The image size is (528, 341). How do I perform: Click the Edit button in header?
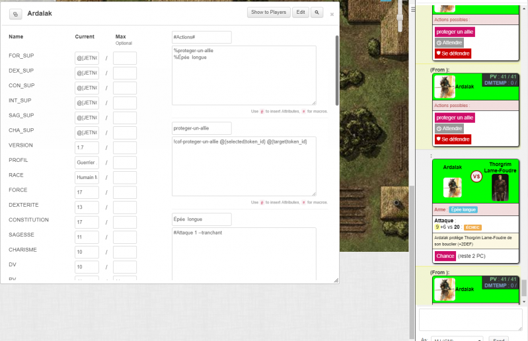(x=301, y=13)
